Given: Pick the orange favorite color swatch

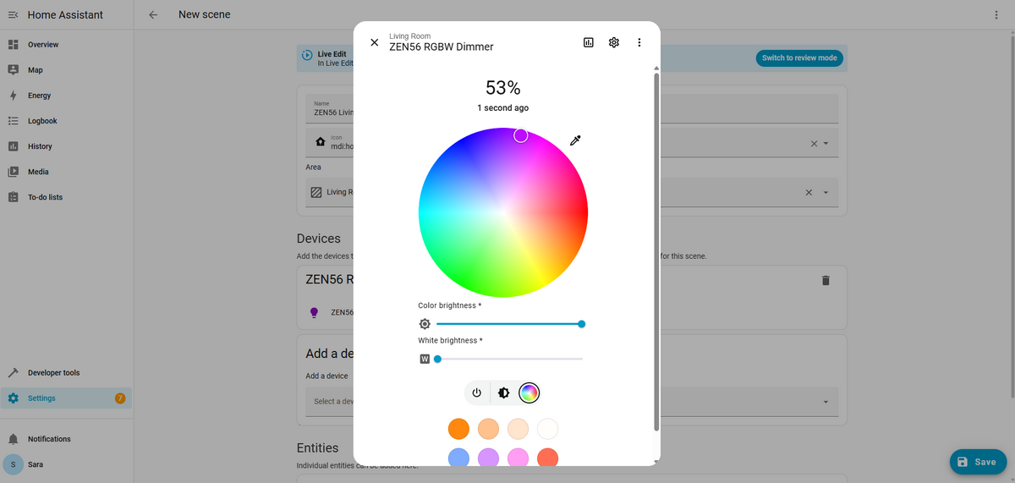Looking at the screenshot, I should tap(459, 429).
